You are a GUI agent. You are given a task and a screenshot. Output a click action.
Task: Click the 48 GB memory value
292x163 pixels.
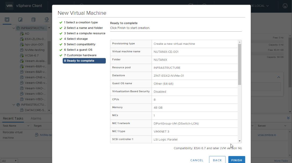tap(158, 108)
